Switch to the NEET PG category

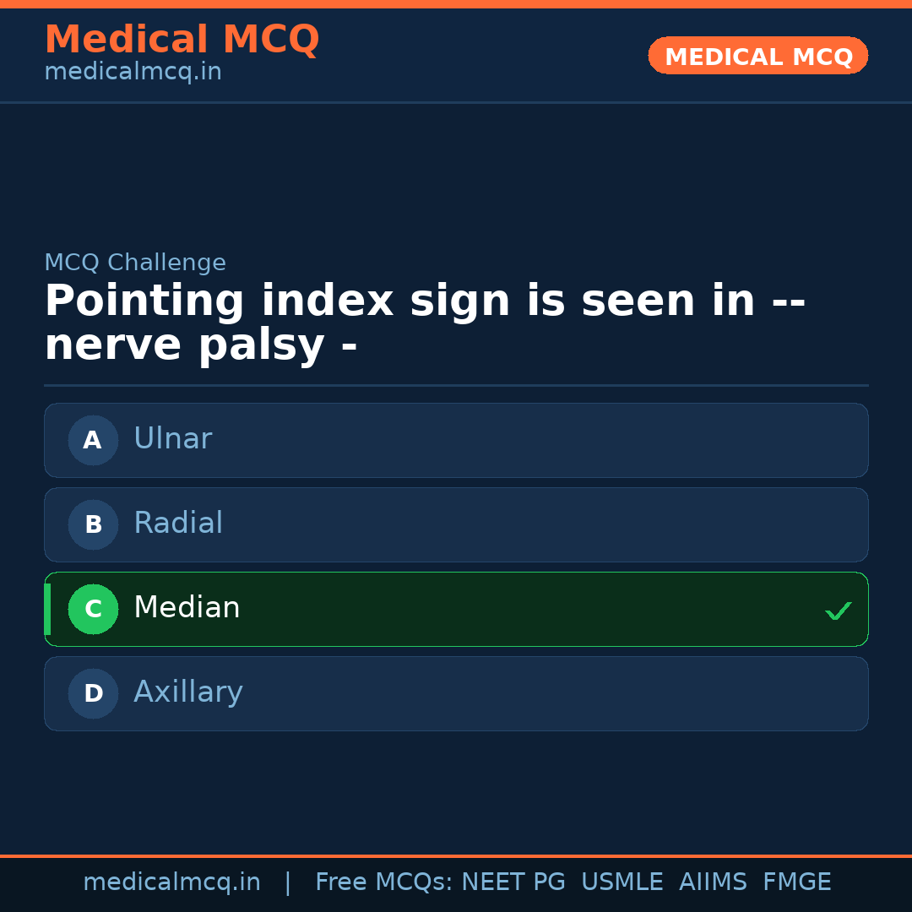tap(513, 881)
